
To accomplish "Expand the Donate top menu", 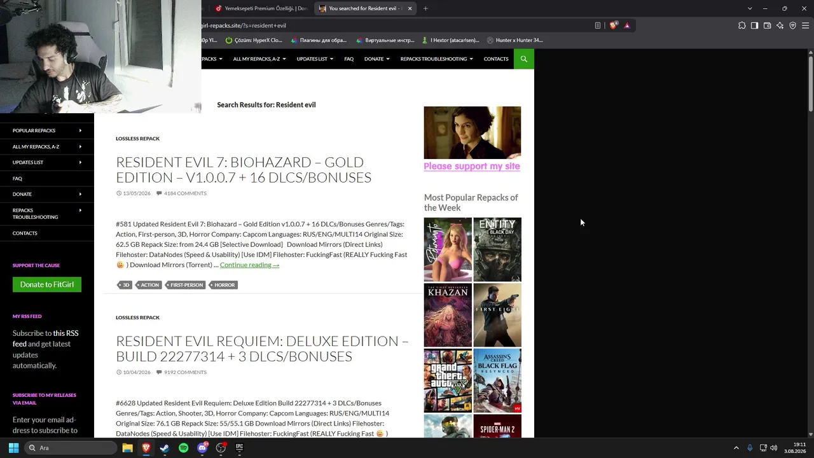I will [x=377, y=59].
